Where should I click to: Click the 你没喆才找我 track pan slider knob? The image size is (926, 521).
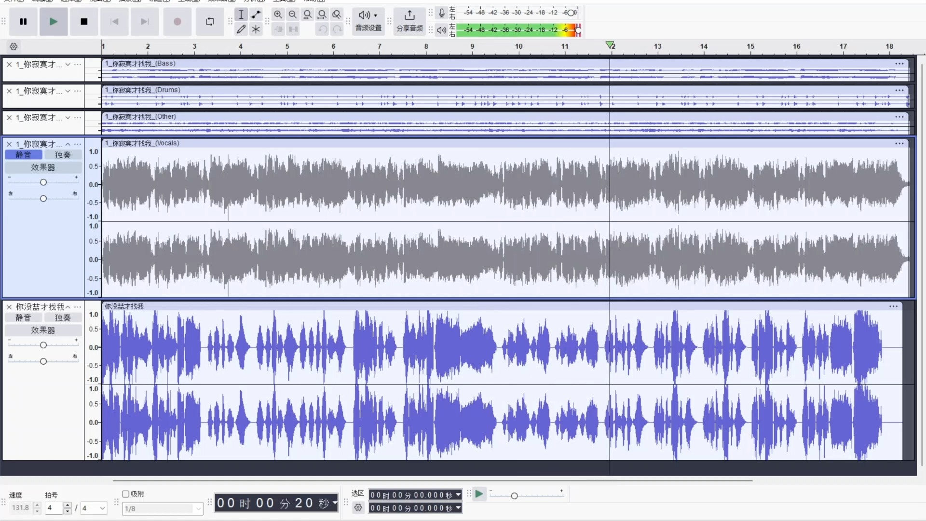tap(43, 361)
